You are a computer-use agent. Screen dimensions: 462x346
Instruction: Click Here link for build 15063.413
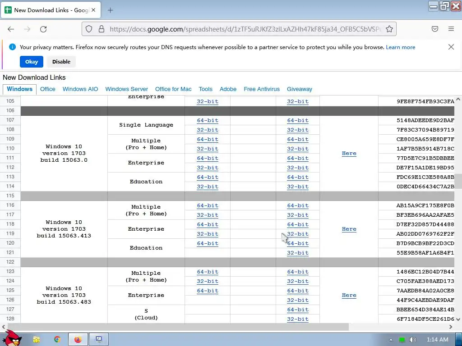(349, 229)
